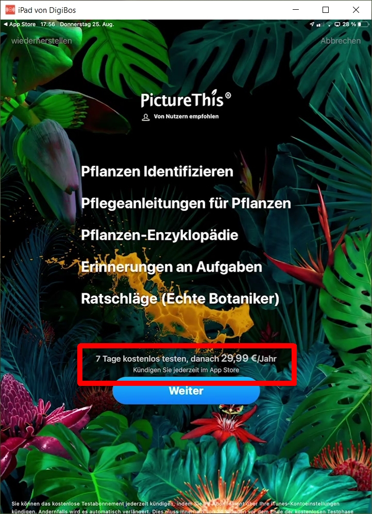
Task: Tap the Weiter button
Action: point(186,391)
